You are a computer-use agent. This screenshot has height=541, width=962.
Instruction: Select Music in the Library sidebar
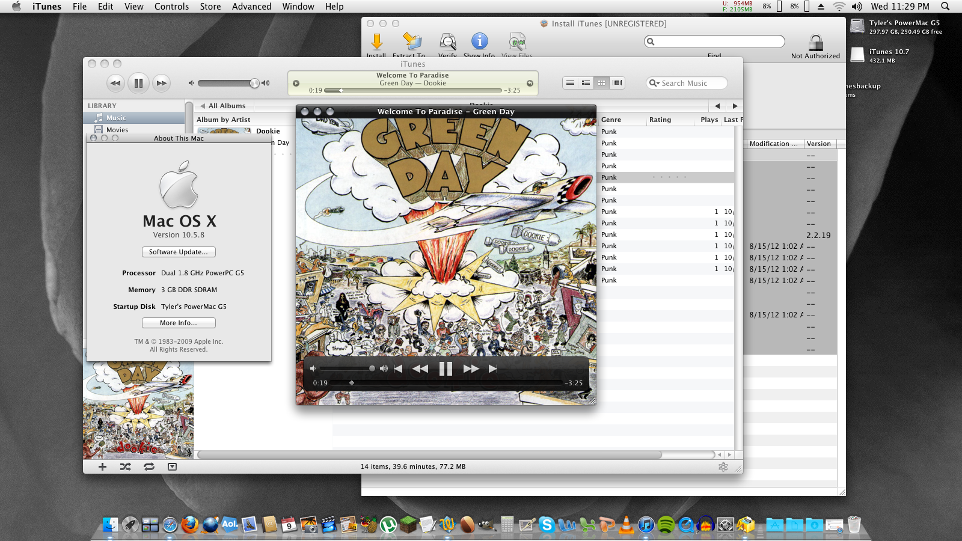(134, 118)
